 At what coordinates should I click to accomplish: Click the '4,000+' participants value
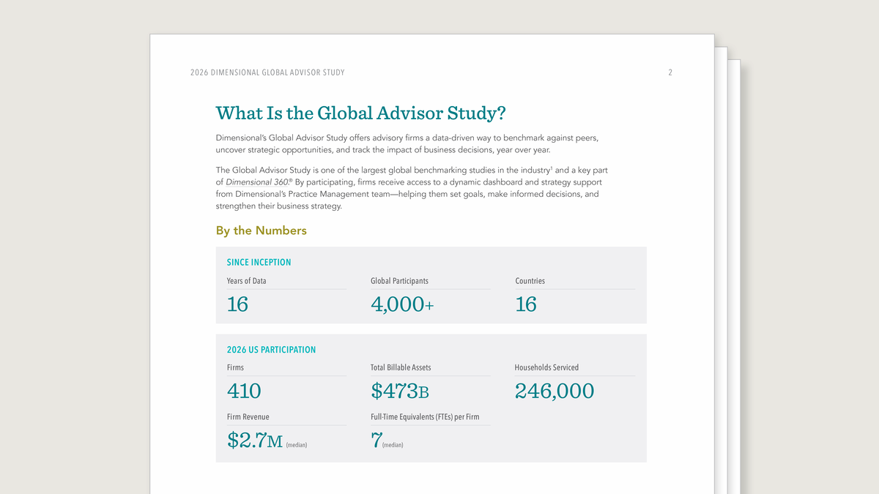pyautogui.click(x=403, y=305)
